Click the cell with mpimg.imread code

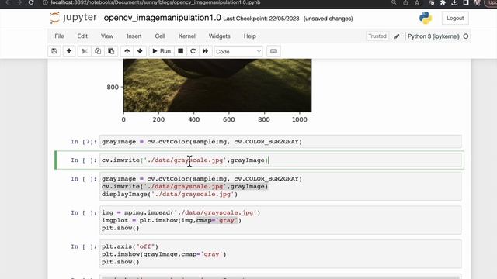(x=280, y=220)
